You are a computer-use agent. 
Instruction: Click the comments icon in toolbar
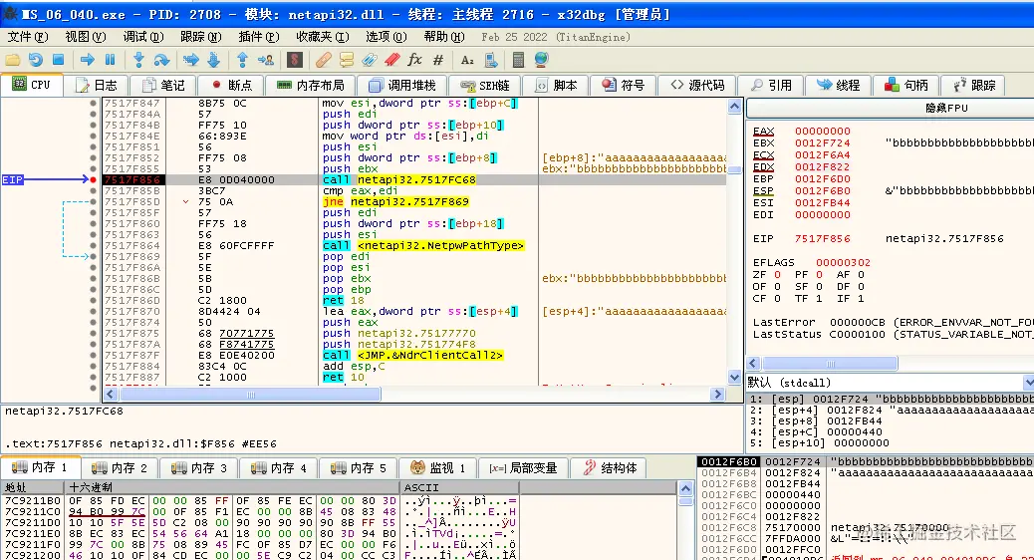click(347, 60)
